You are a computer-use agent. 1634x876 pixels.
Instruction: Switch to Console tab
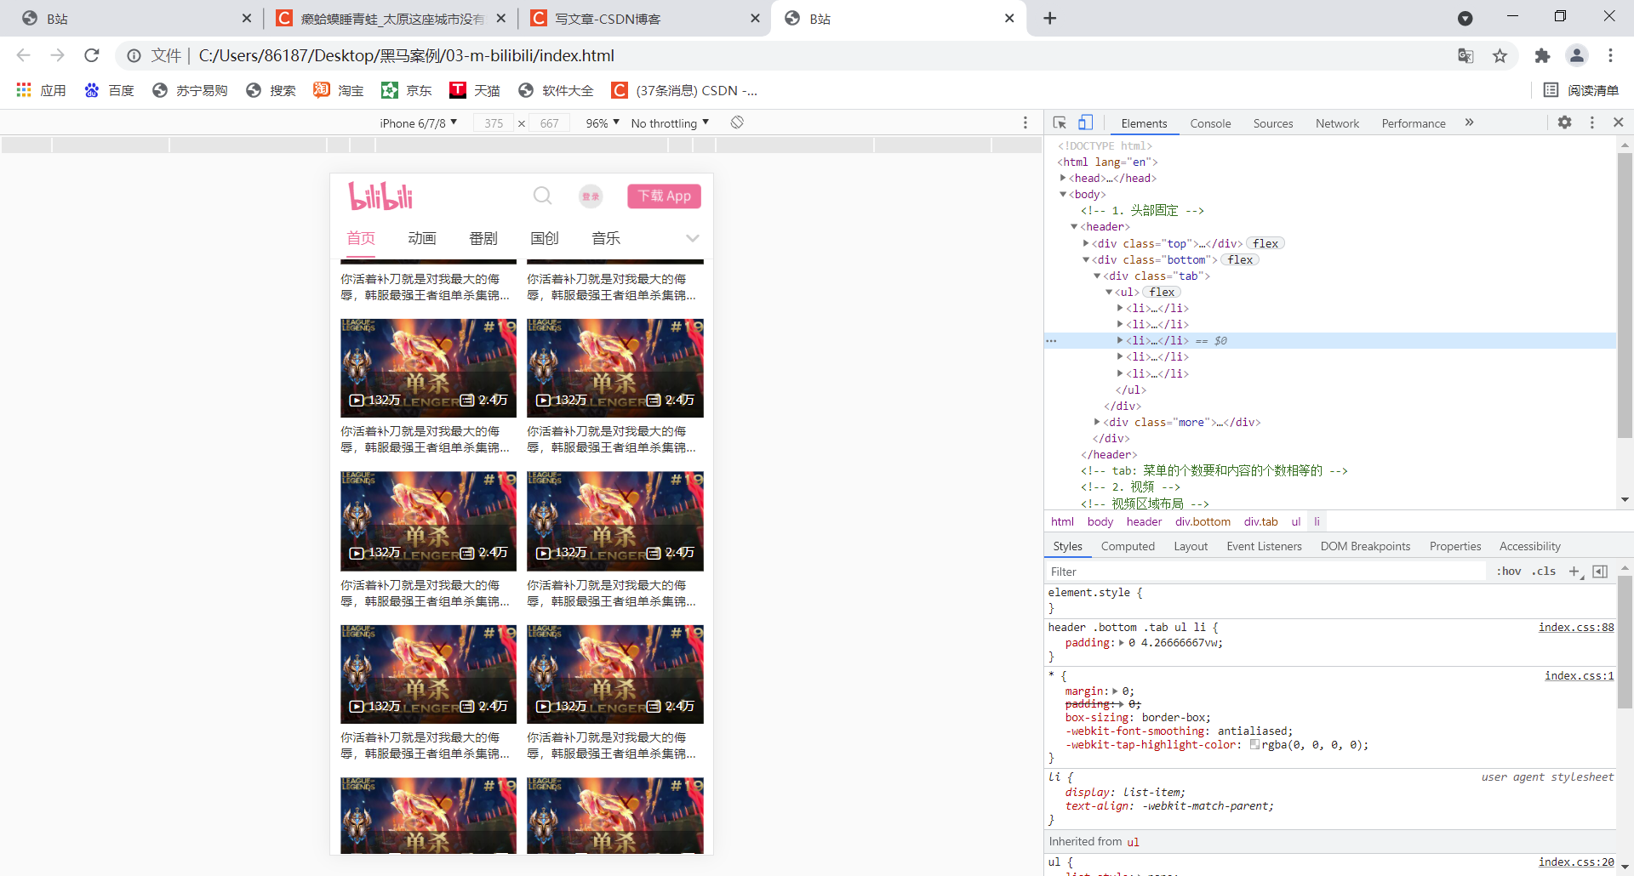point(1210,123)
